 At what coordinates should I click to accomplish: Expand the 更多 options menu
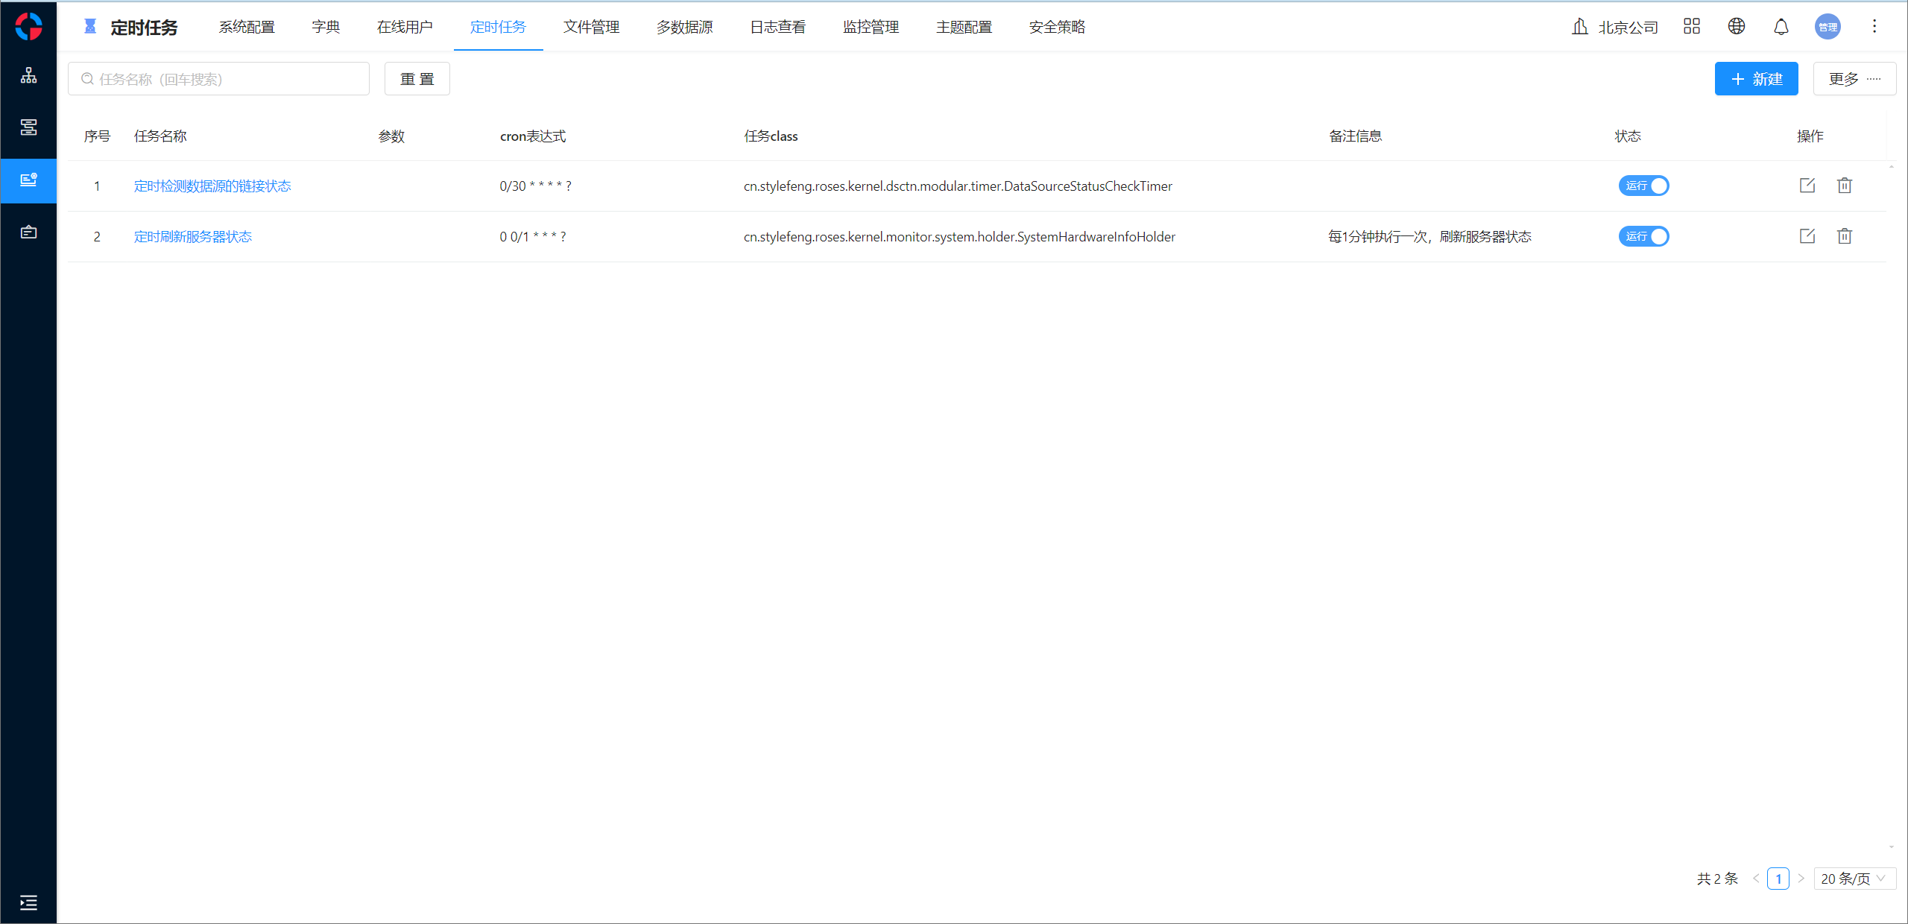[1854, 79]
